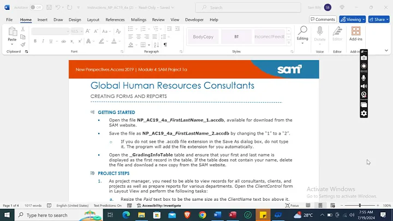The image size is (393, 221).
Task: Click the Sort A-Z icon
Action: pos(157,45)
